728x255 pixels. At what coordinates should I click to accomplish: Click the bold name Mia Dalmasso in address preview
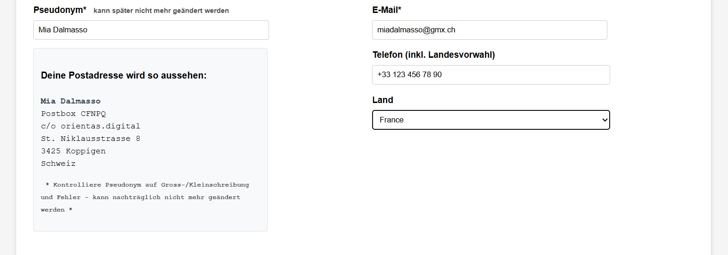click(70, 101)
